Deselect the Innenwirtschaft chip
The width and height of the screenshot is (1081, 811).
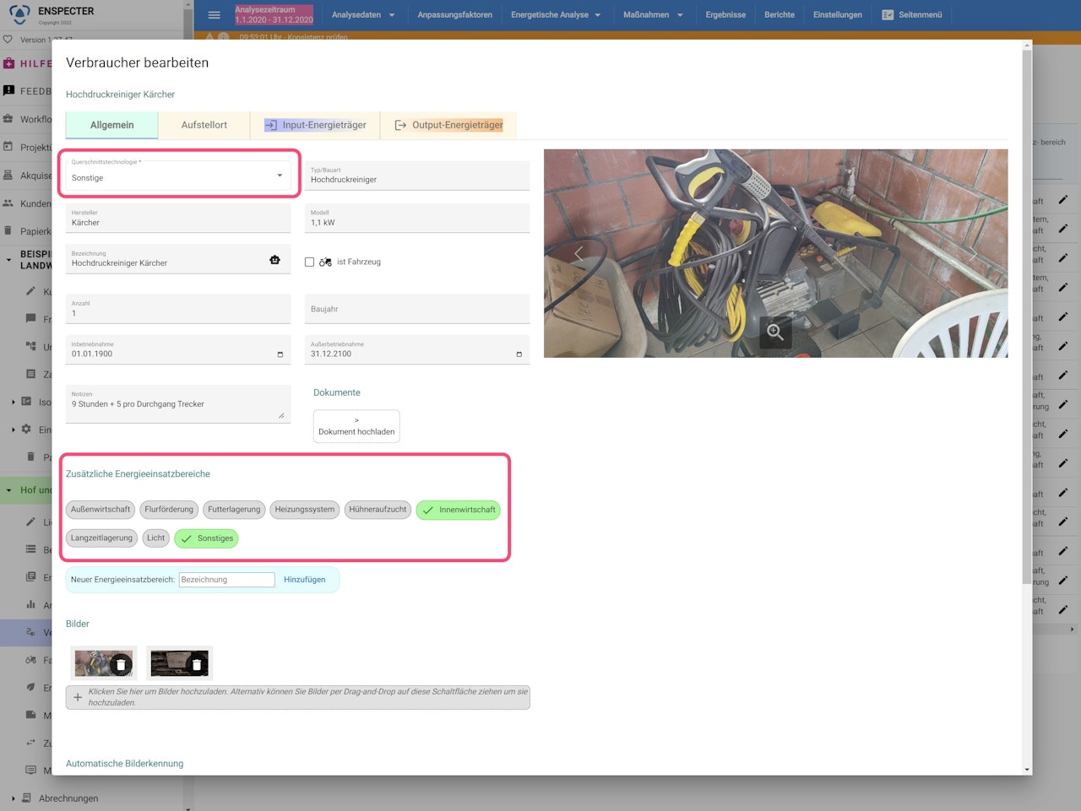coord(458,510)
